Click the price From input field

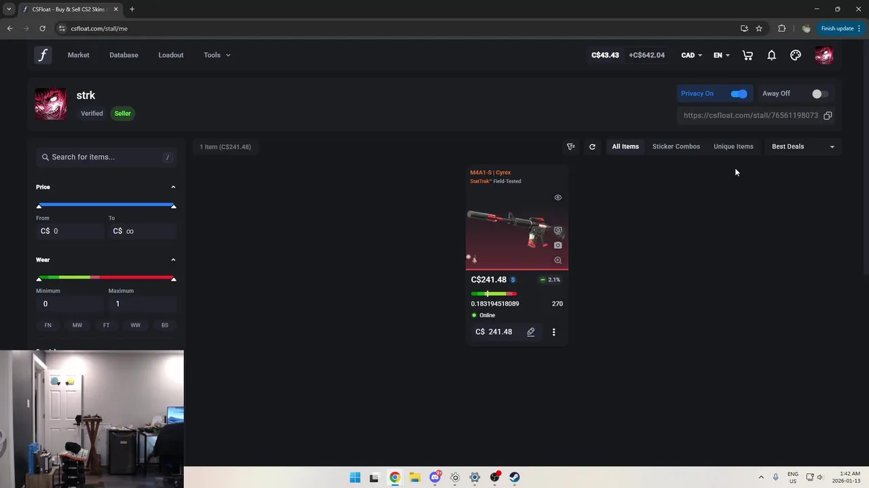pyautogui.click(x=70, y=231)
